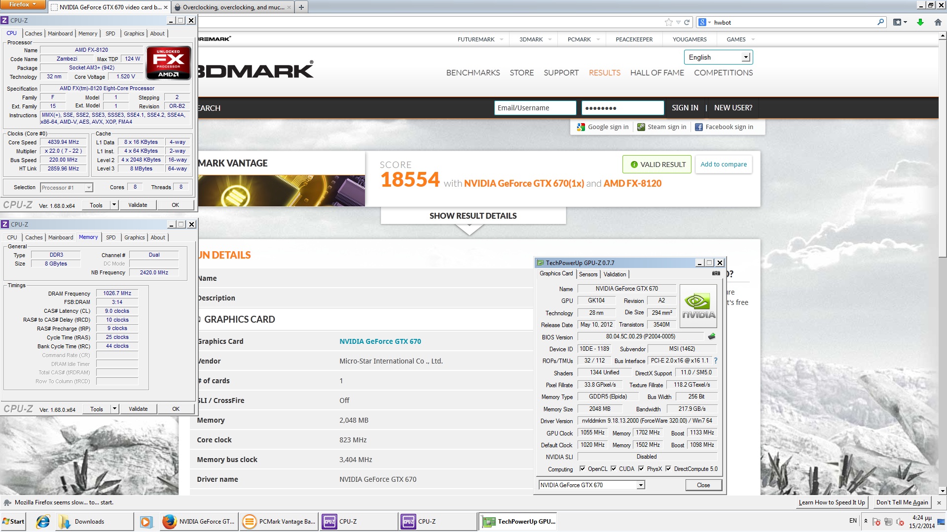
Task: Click the GPU-Z screenshot camera icon
Action: [716, 273]
